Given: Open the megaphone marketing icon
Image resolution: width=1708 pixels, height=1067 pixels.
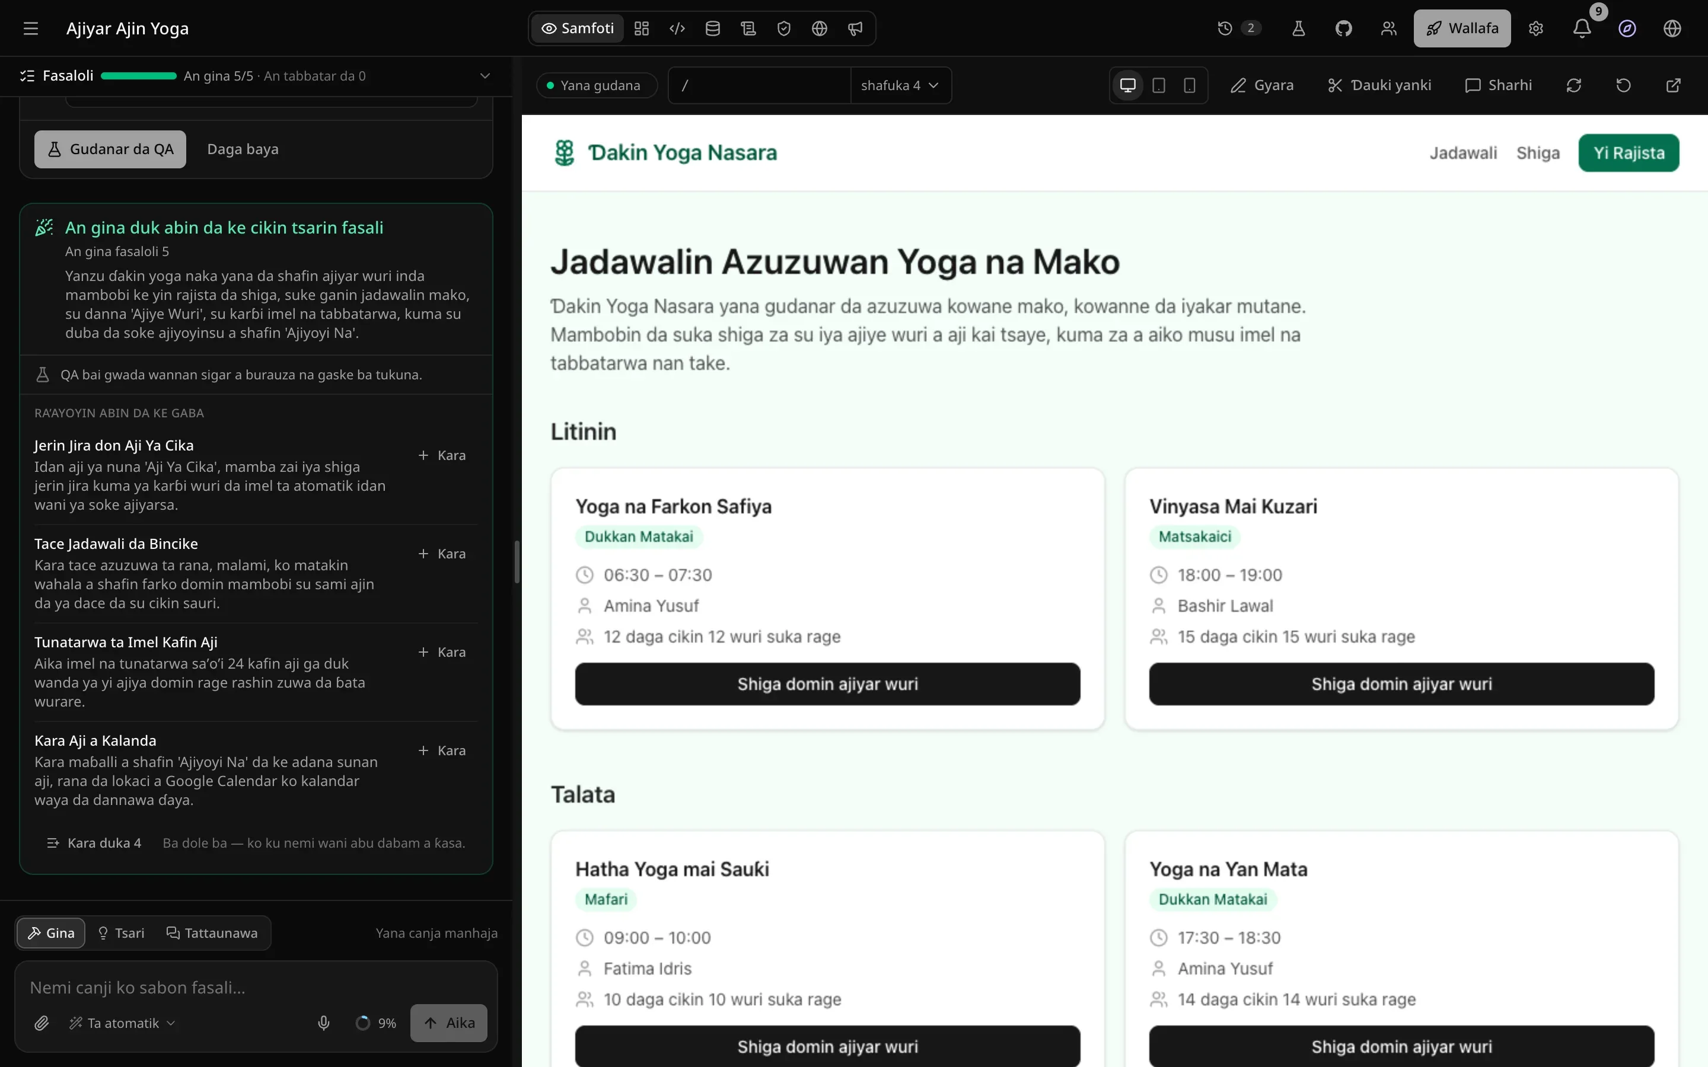Looking at the screenshot, I should click(855, 28).
